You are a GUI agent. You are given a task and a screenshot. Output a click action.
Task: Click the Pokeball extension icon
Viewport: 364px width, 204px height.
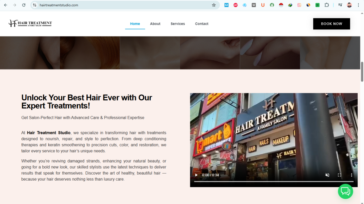(x=281, y=5)
